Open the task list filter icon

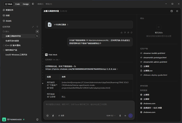pyautogui.click(x=37, y=27)
